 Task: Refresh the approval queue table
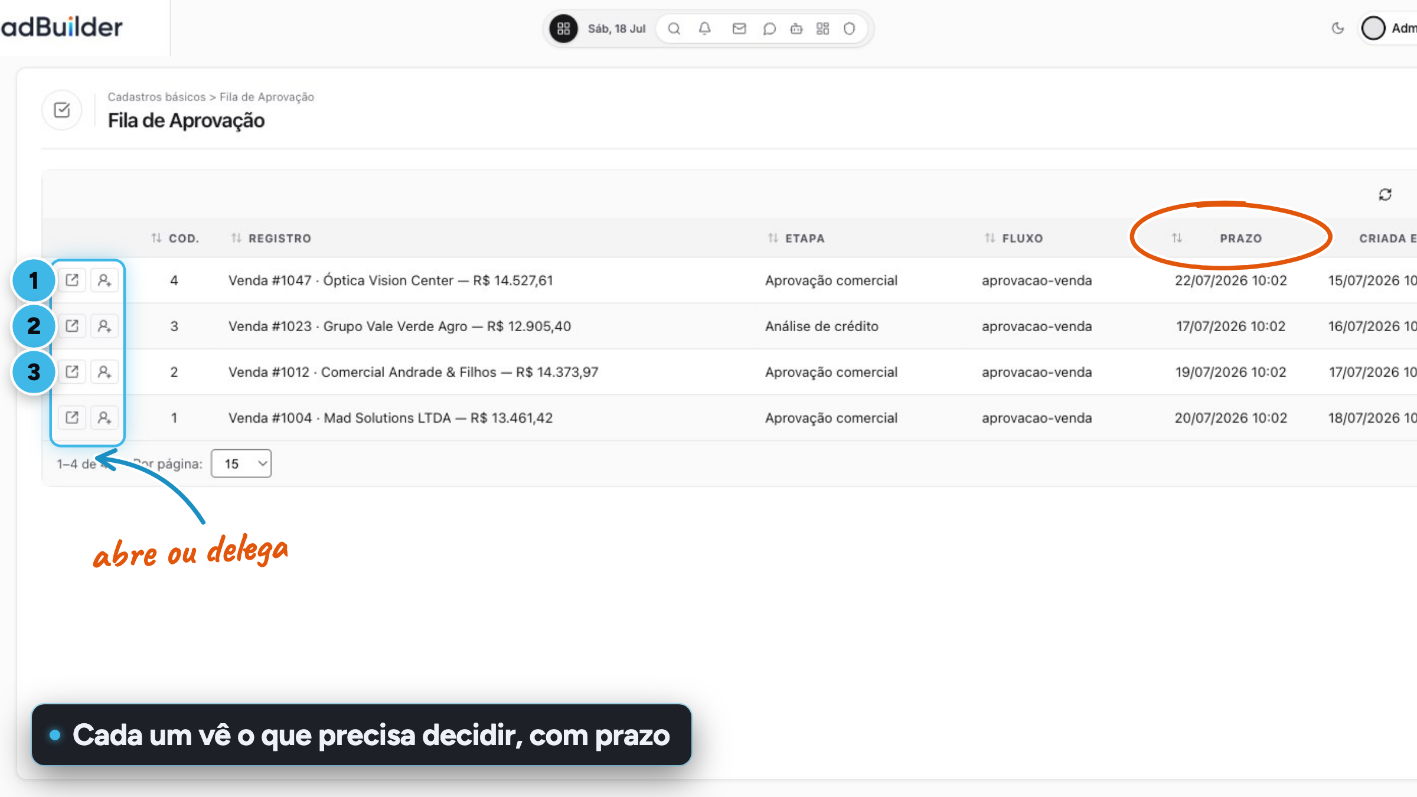[x=1385, y=194]
